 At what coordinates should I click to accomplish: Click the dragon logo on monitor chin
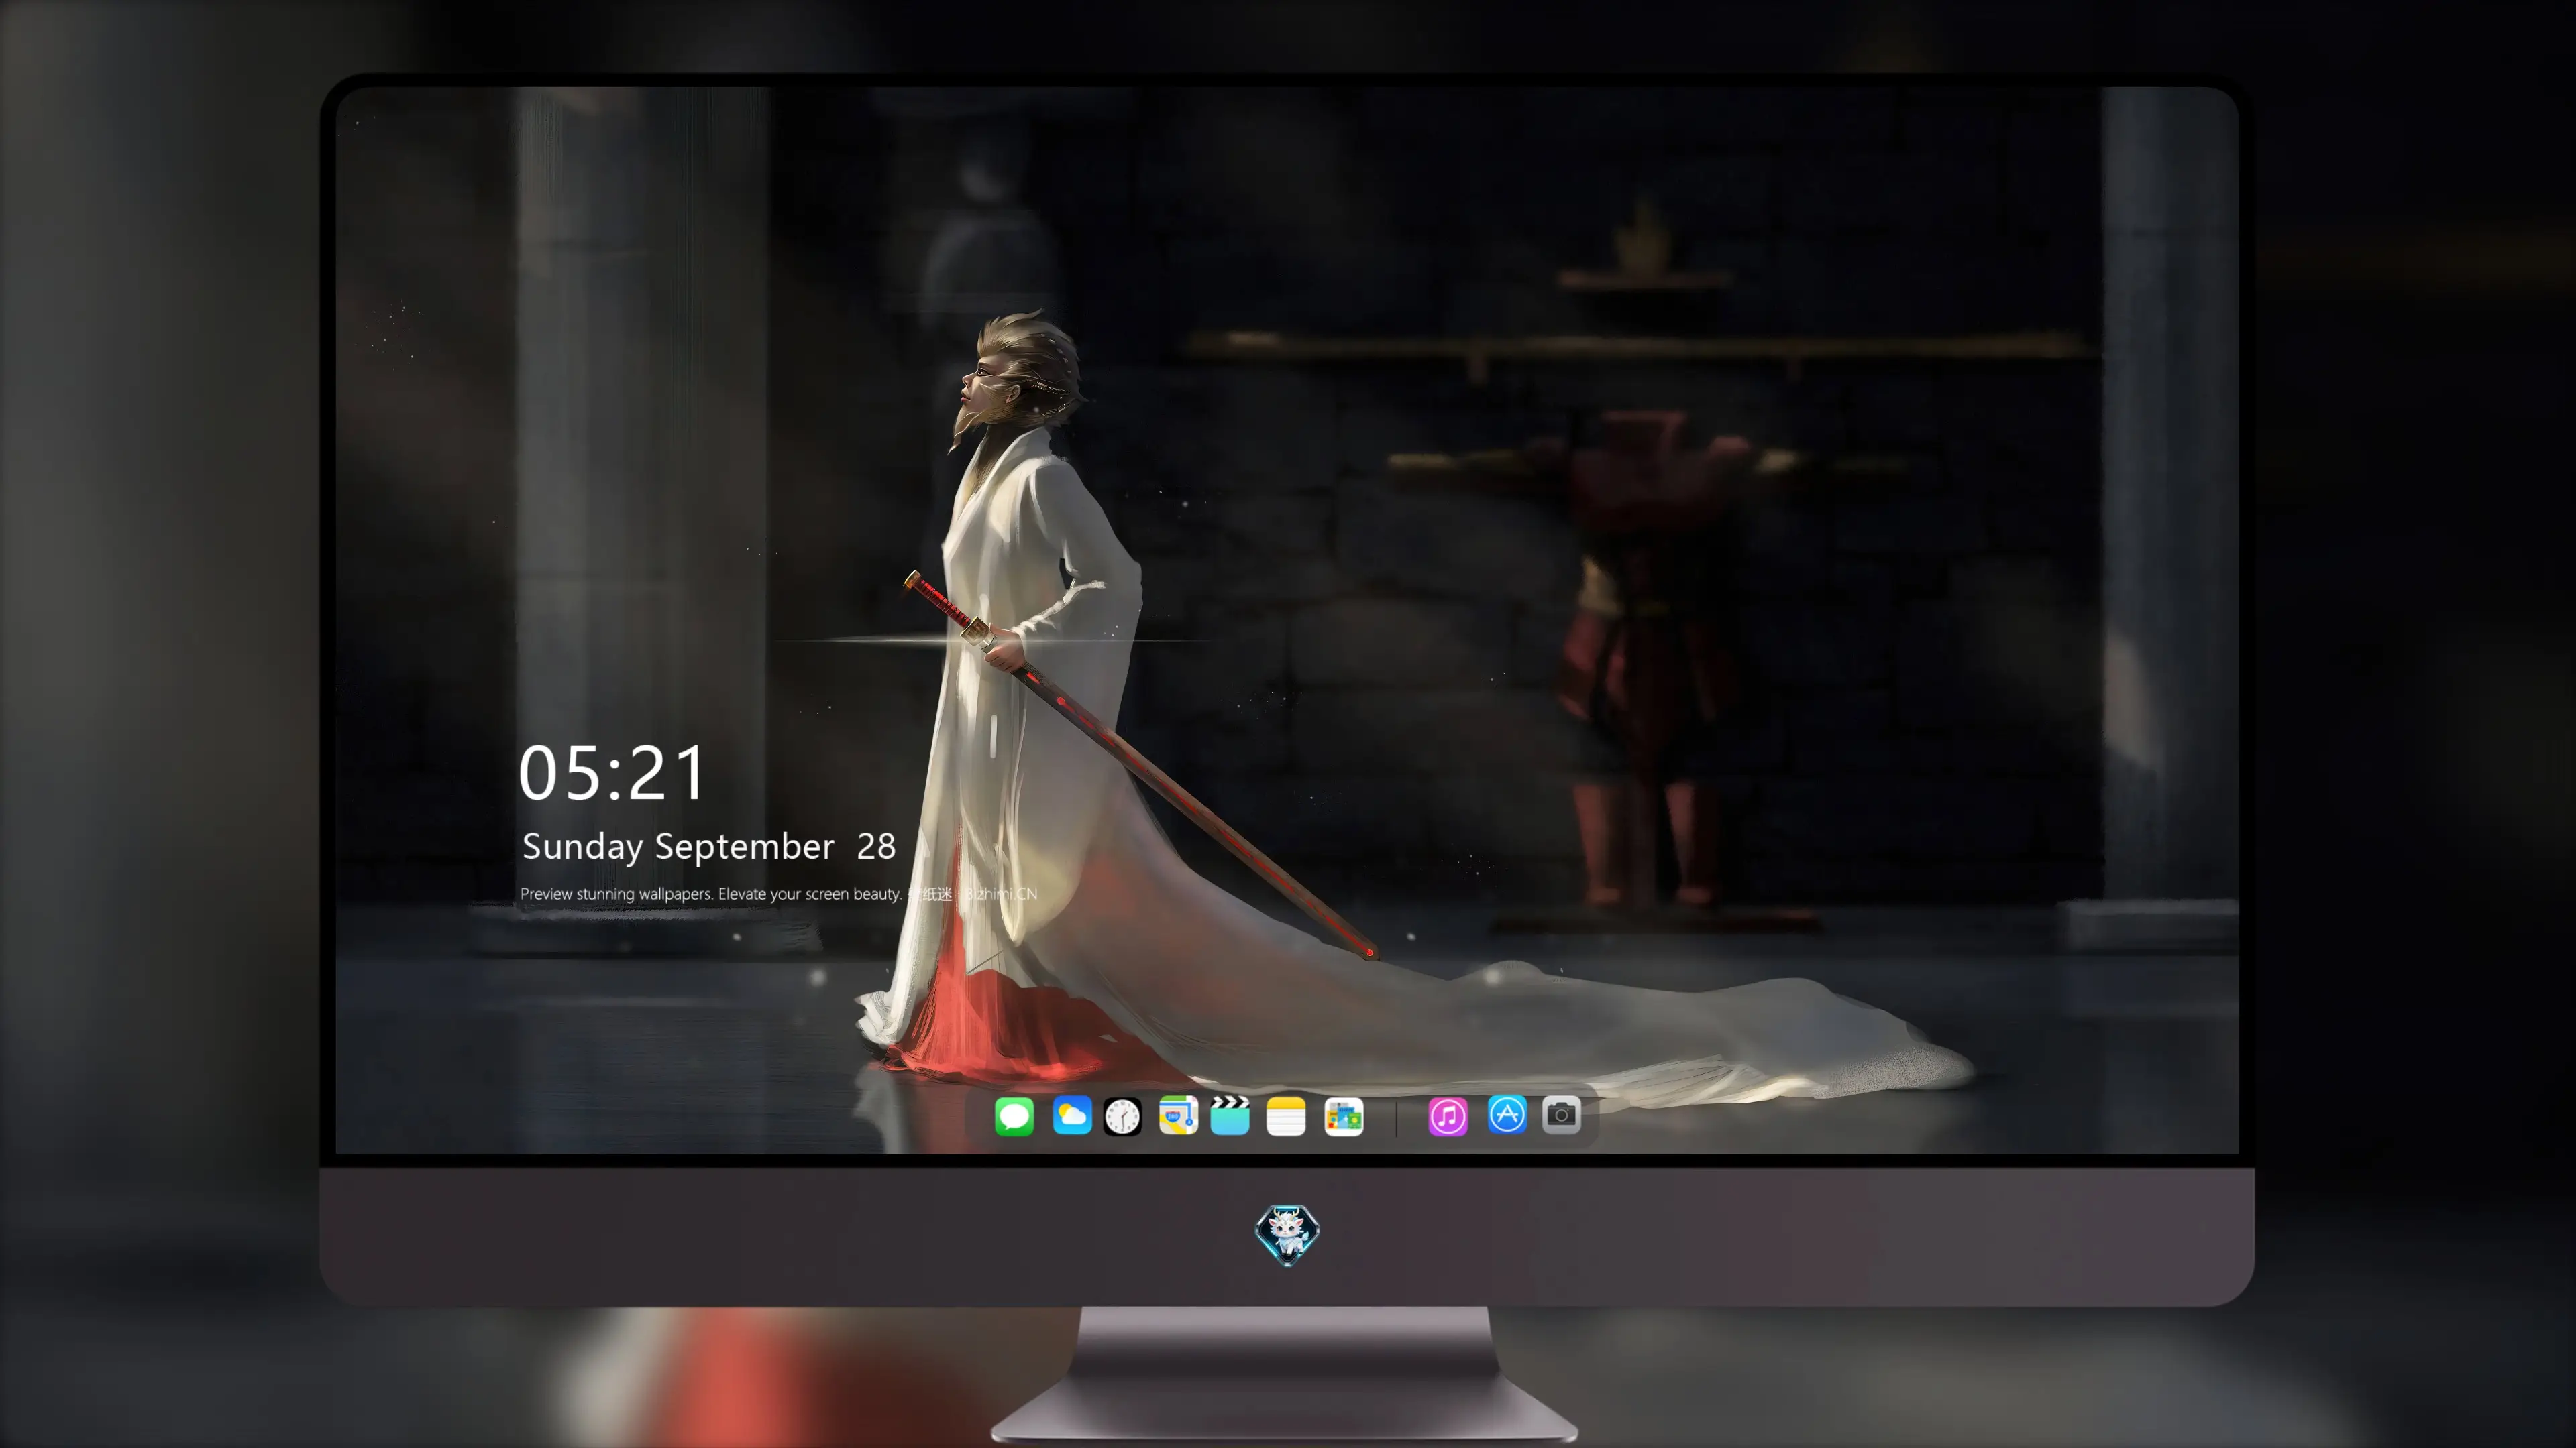(x=1287, y=1235)
